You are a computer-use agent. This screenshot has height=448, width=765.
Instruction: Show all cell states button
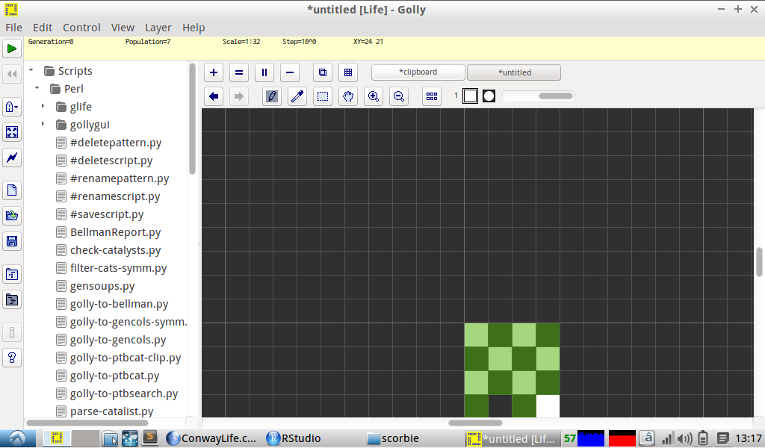(432, 96)
